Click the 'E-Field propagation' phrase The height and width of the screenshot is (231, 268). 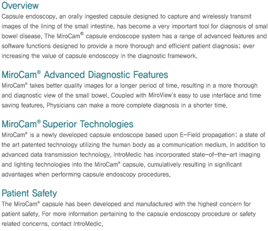pos(207,135)
